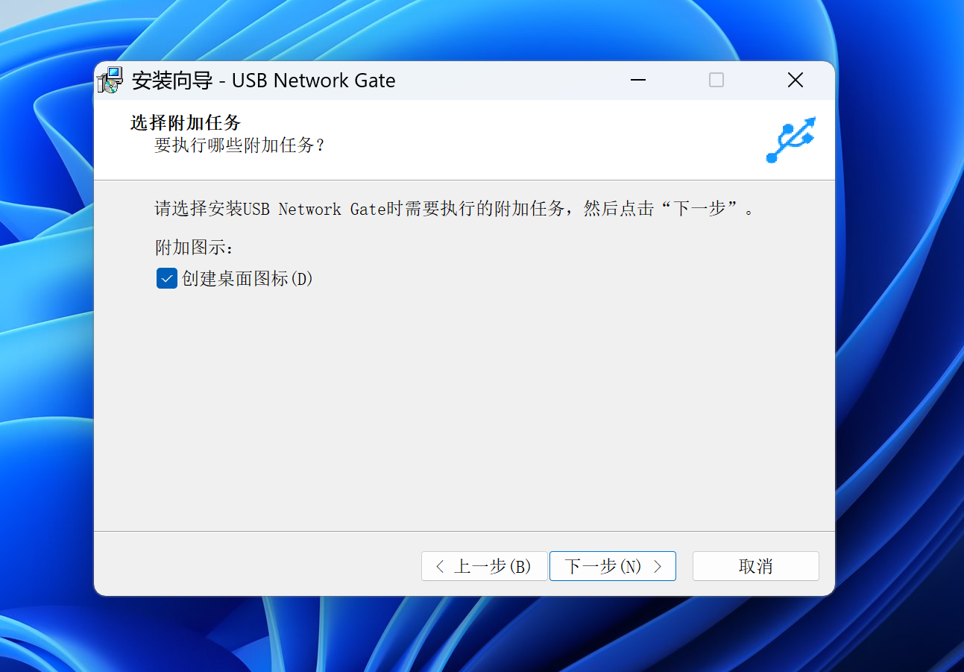Viewport: 964px width, 672px height.
Task: Click the blue USB logo in the header
Action: (790, 139)
